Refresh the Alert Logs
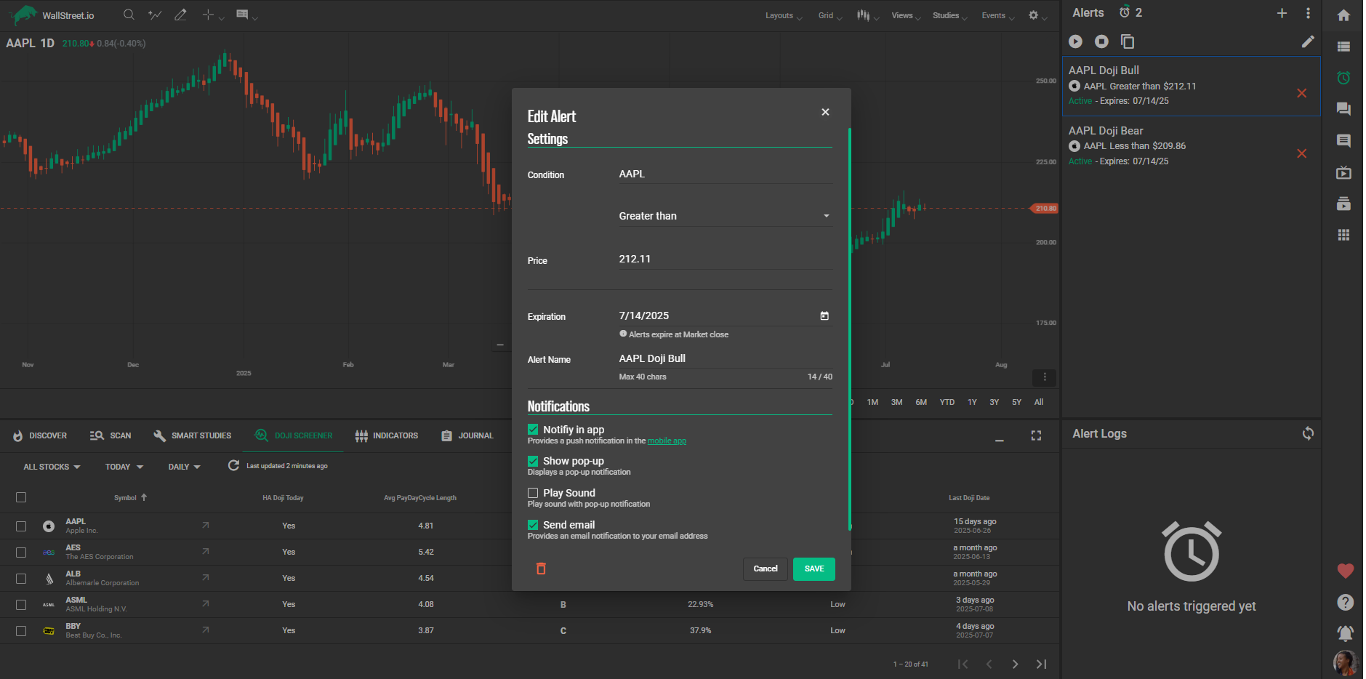 coord(1308,433)
